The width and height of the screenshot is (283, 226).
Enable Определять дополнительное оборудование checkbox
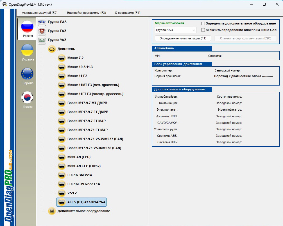click(203, 24)
